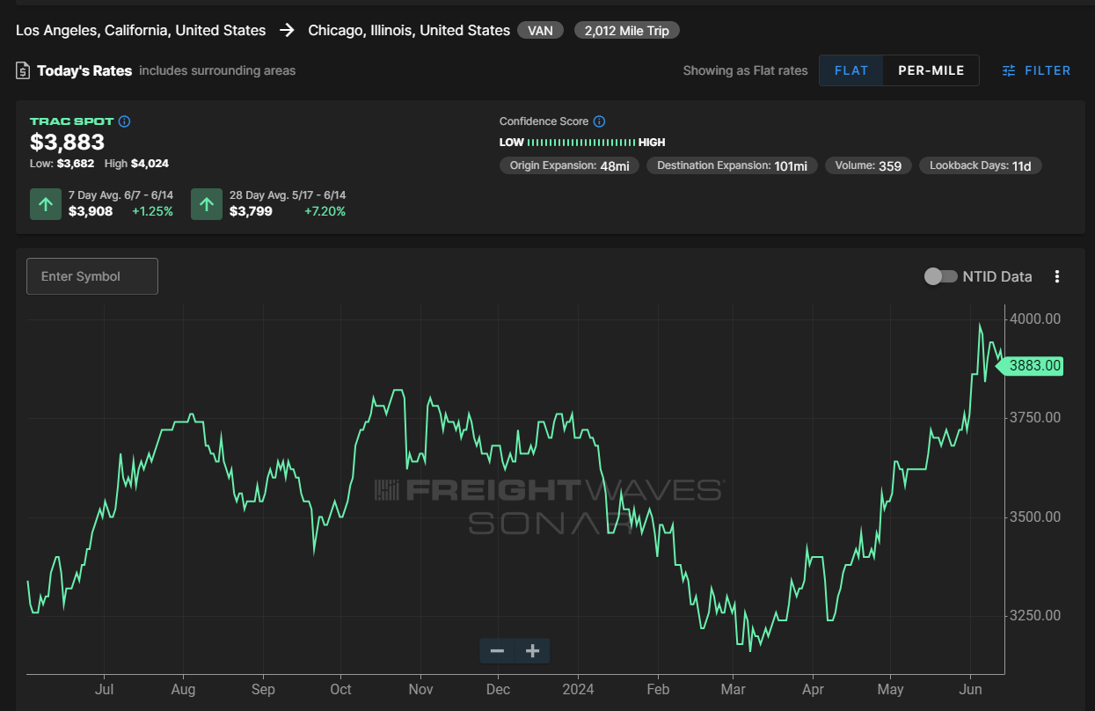1095x711 pixels.
Task: Switch to FLAT rates view
Action: [x=851, y=70]
